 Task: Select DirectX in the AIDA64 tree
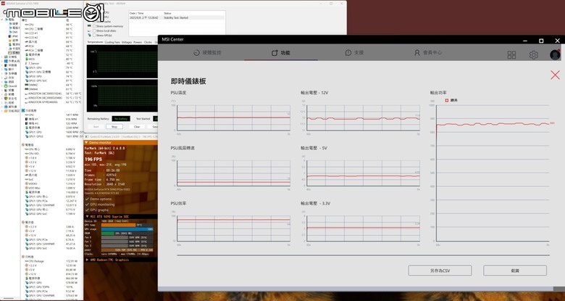(x=10, y=86)
